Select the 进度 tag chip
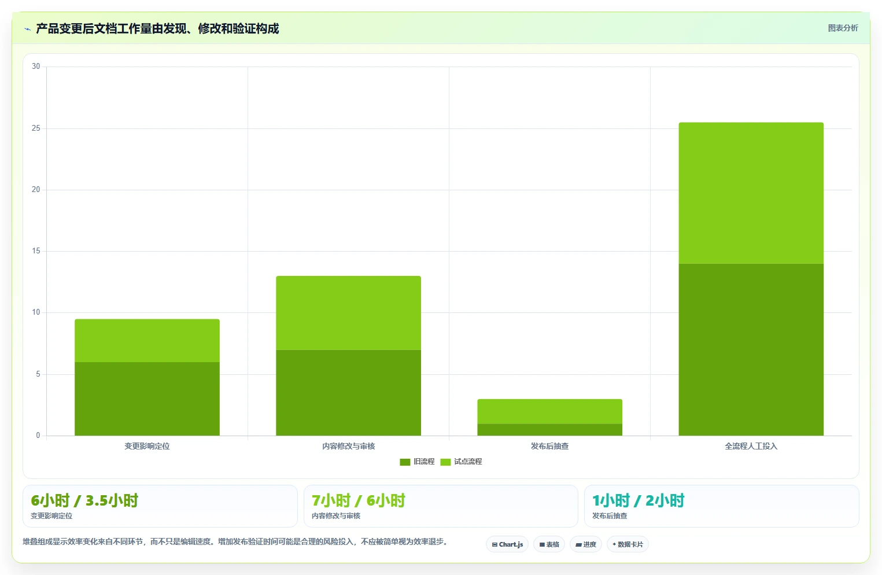Image resolution: width=882 pixels, height=575 pixels. point(586,544)
